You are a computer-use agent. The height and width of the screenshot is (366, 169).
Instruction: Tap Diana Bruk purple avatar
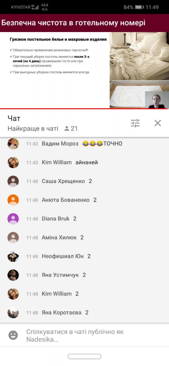[13, 219]
